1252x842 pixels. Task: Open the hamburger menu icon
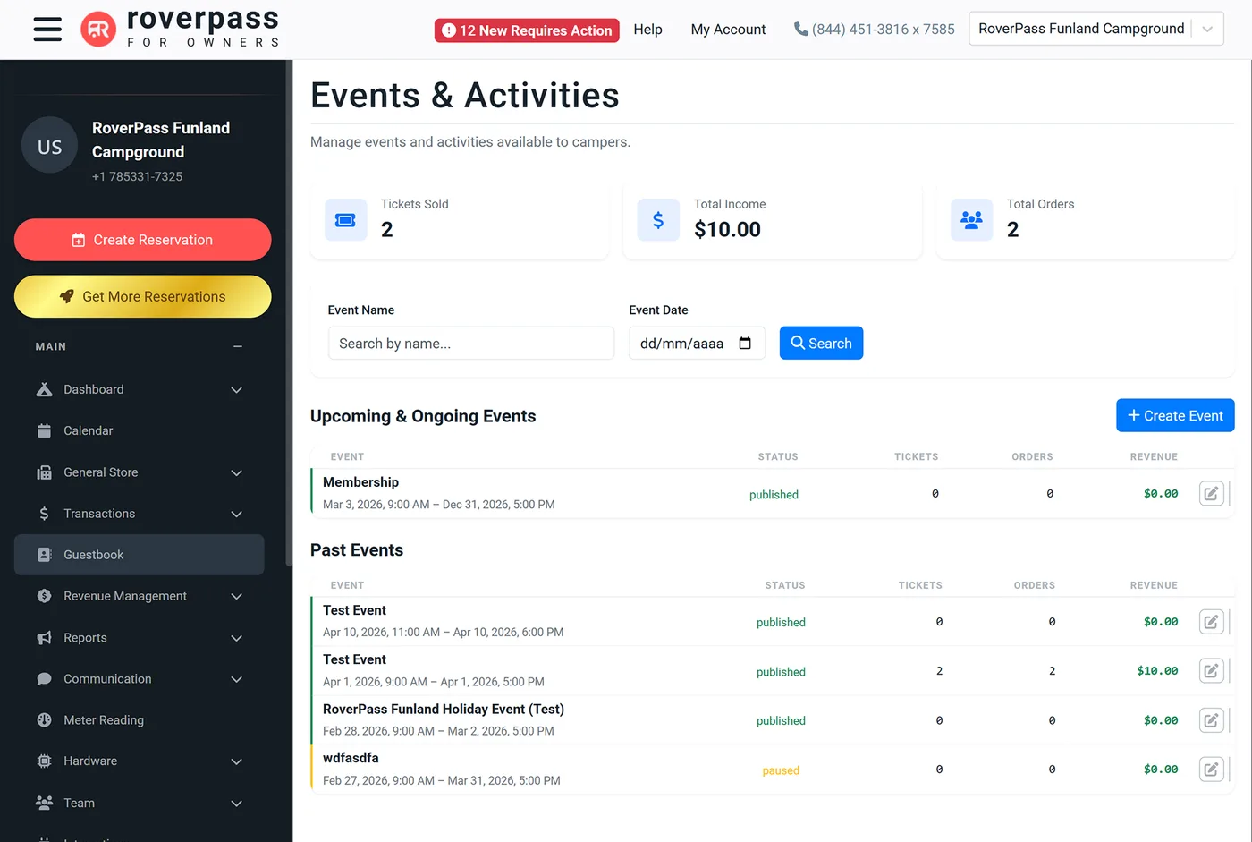[x=47, y=30]
